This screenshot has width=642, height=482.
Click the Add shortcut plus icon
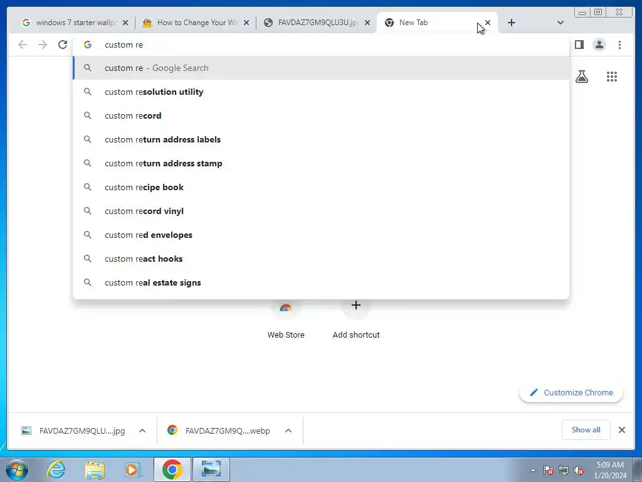(x=356, y=305)
